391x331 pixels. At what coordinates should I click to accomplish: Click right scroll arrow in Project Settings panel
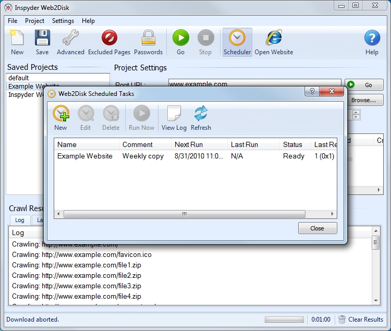(379, 190)
